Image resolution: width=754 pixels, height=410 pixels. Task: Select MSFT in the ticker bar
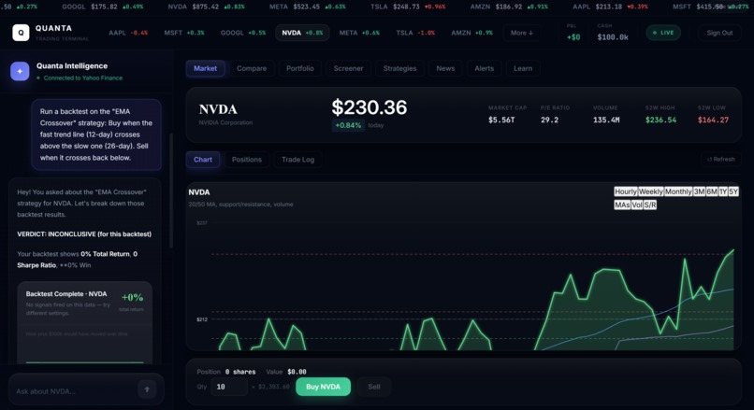(x=184, y=33)
